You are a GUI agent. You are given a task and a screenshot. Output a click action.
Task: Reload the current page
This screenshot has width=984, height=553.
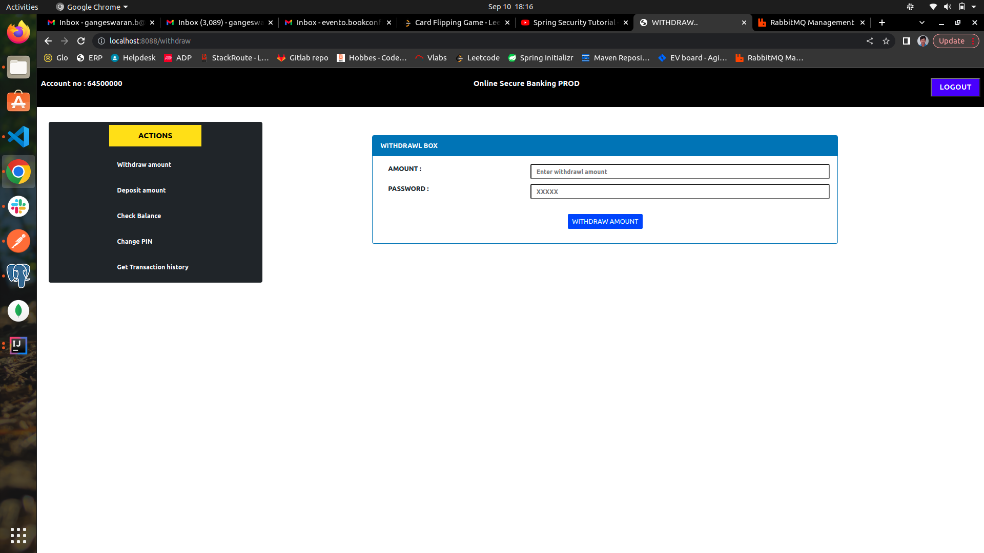pos(81,41)
